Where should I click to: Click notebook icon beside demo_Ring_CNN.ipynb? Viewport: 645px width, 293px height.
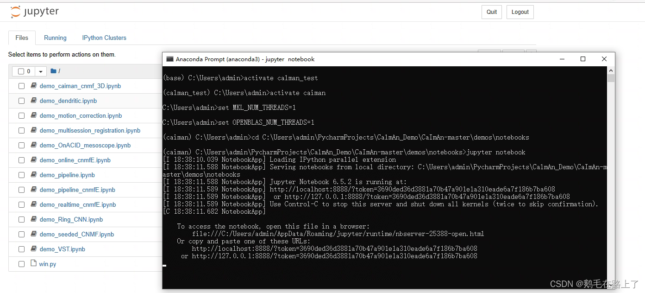[x=33, y=219]
